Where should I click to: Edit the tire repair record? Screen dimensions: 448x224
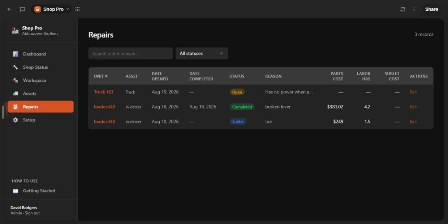click(x=413, y=122)
